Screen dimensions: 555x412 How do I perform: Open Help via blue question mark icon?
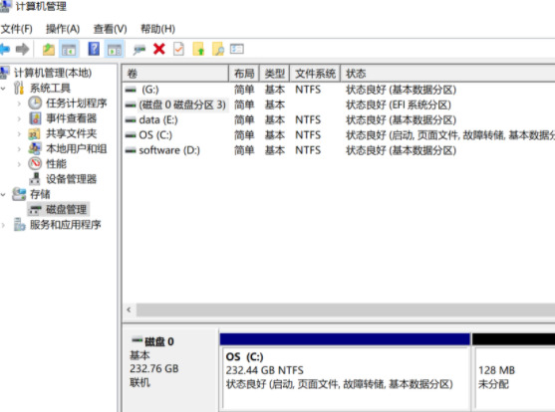pyautogui.click(x=94, y=49)
